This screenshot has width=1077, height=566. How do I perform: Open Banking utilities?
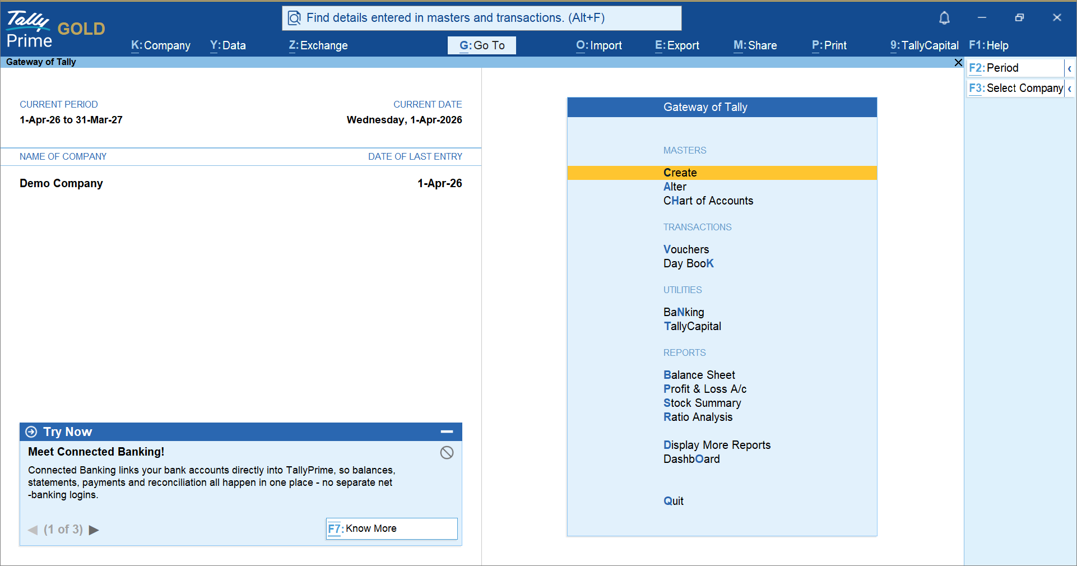[684, 312]
